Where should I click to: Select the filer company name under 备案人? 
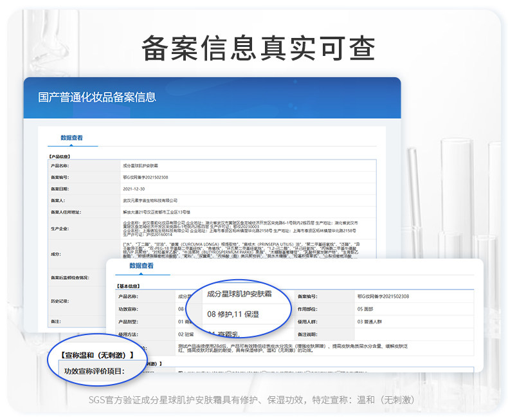tap(150, 201)
